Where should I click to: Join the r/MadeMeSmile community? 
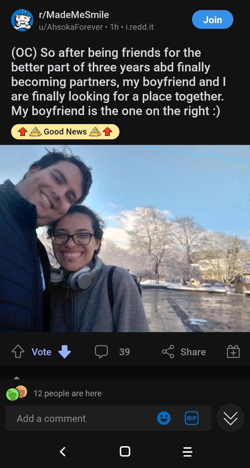point(212,20)
